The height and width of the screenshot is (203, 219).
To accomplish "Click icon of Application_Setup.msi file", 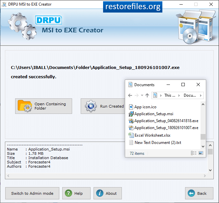I will click(x=131, y=114).
